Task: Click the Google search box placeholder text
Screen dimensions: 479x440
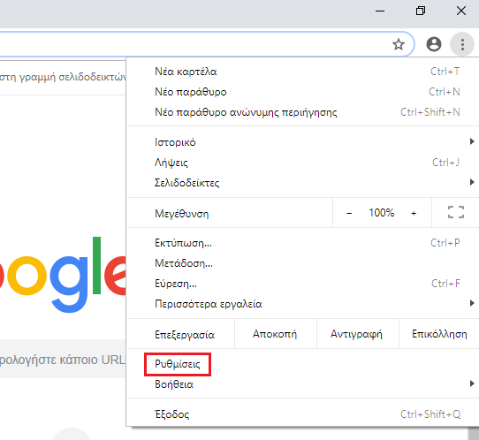Action: pyautogui.click(x=63, y=360)
